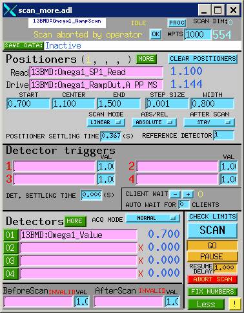Image resolution: width=244 pixels, height=313 pixels.
Task: Click detector 01 green button
Action: coord(11,235)
